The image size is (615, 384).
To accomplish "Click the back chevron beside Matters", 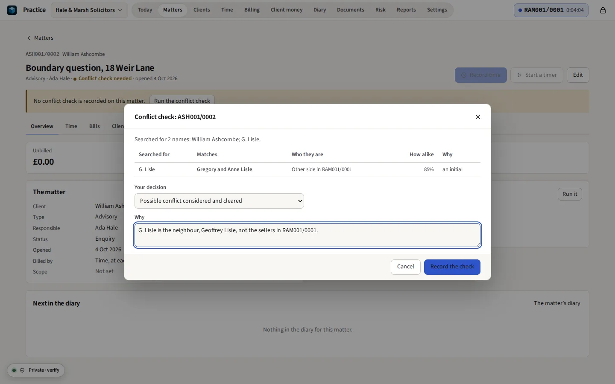I will tap(29, 38).
